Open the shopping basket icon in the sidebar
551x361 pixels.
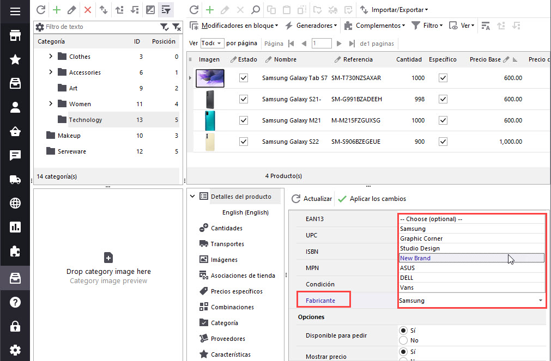(15, 131)
